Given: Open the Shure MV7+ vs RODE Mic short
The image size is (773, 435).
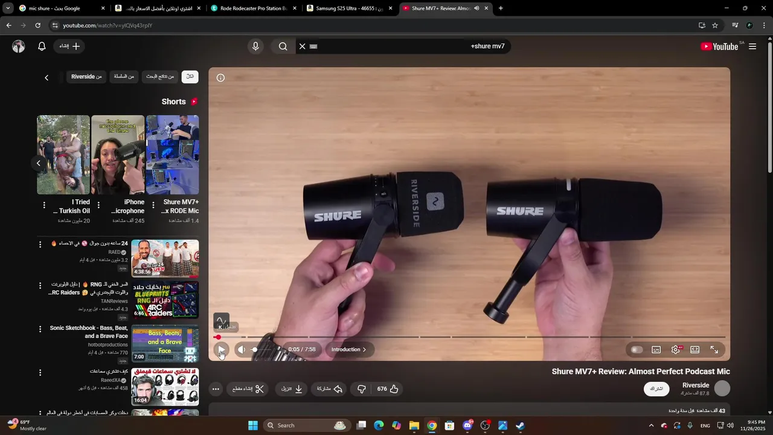Looking at the screenshot, I should pyautogui.click(x=172, y=155).
